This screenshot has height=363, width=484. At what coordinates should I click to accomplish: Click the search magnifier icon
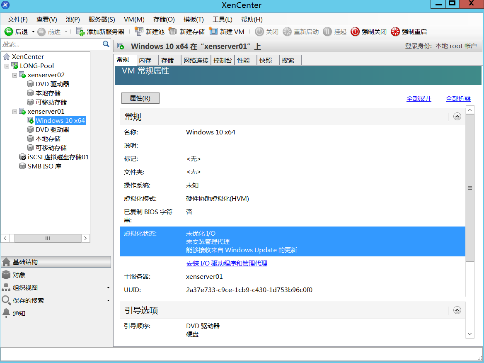point(106,44)
